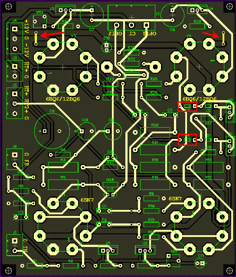Select the R20 resistor label
This screenshot has height=277, width=236.
[x=155, y=125]
